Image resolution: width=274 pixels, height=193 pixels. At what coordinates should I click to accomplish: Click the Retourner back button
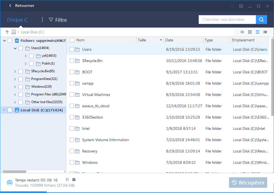(22, 6)
